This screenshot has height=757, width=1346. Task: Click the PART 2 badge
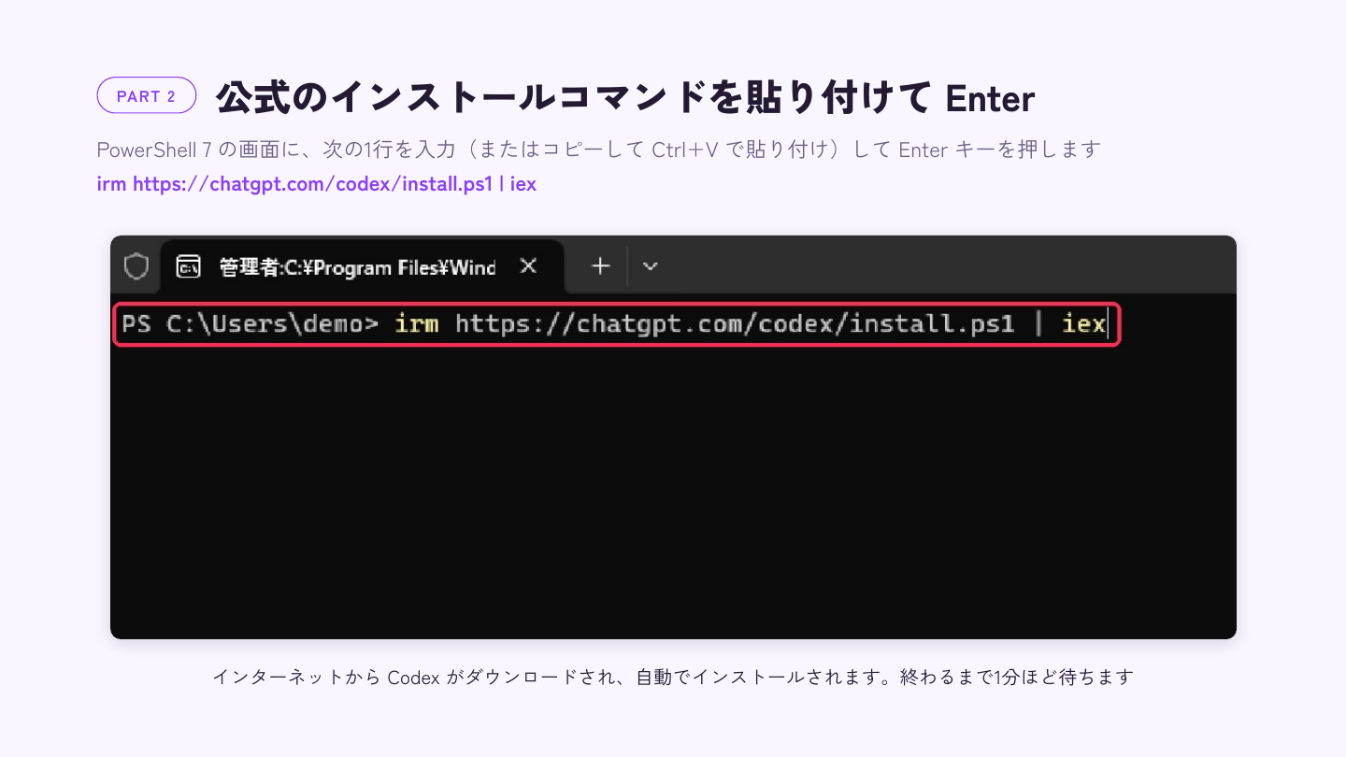pyautogui.click(x=146, y=96)
